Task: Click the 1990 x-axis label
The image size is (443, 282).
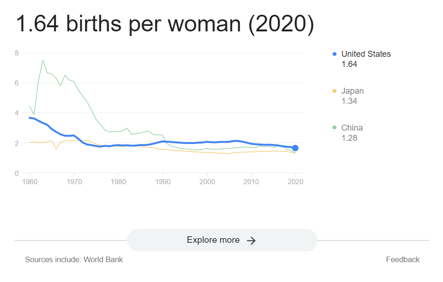Action: (x=163, y=182)
